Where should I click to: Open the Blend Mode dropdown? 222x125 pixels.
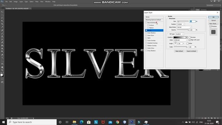[x=184, y=27]
